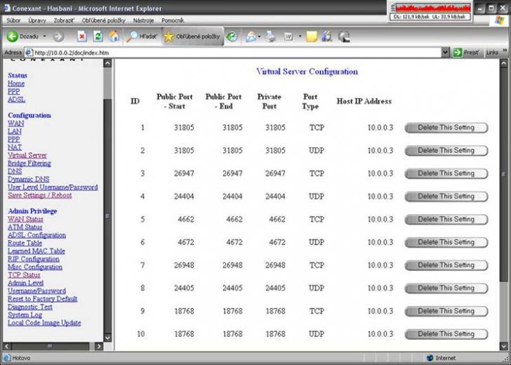Click the address bar URL field
The width and height of the screenshot is (511, 365).
232,53
